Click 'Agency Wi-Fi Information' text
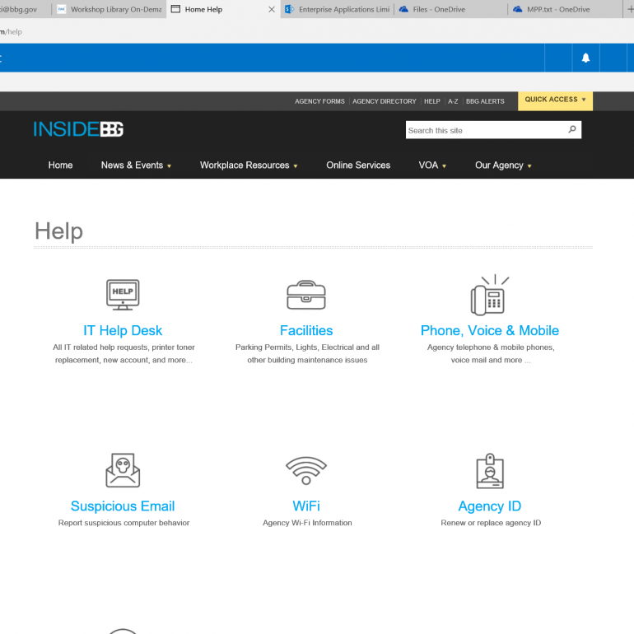The width and height of the screenshot is (634, 634). (307, 523)
